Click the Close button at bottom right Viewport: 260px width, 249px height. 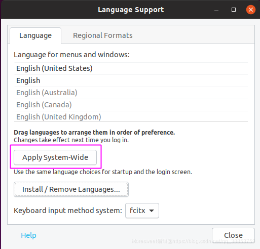point(233,235)
